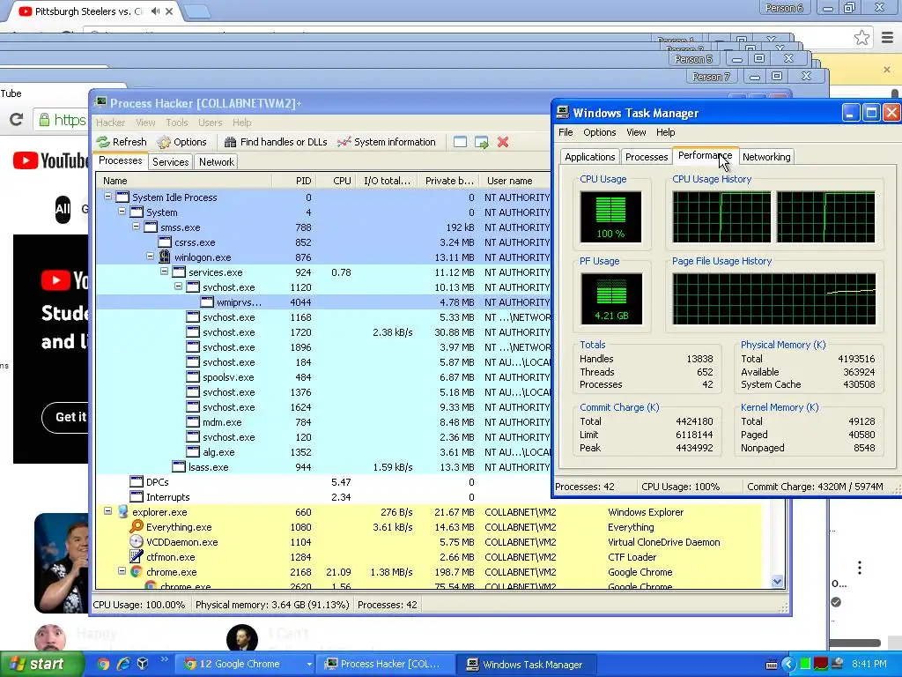Click Windows Task Manager taskbar button
902x677 pixels.
click(527, 665)
